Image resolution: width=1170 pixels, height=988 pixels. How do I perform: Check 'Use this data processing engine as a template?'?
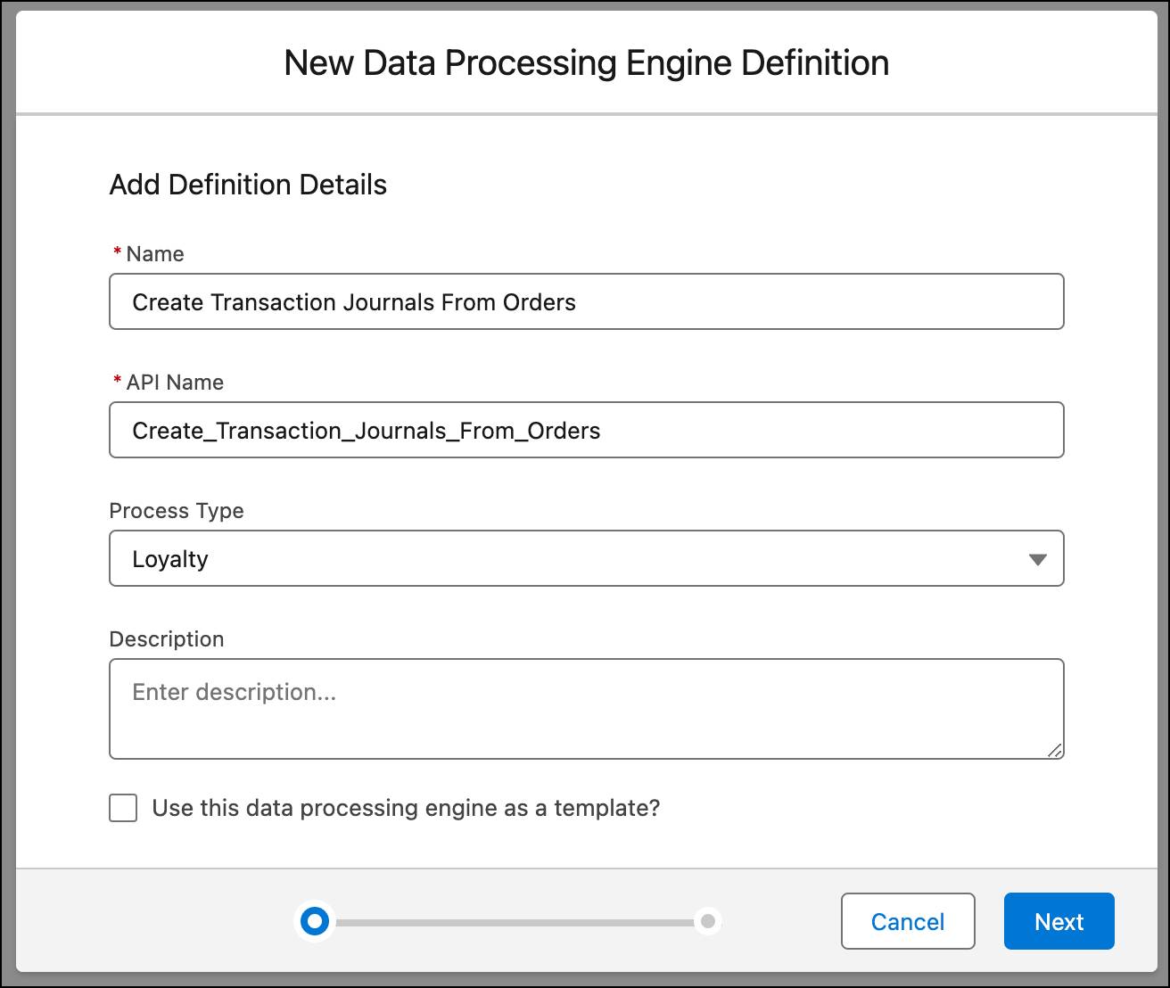pos(122,808)
